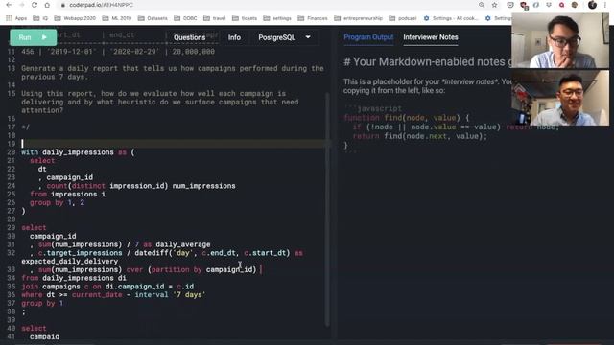Screen dimensions: 614x345
Task: Click the address bar padlock icon
Action: pos(62,5)
